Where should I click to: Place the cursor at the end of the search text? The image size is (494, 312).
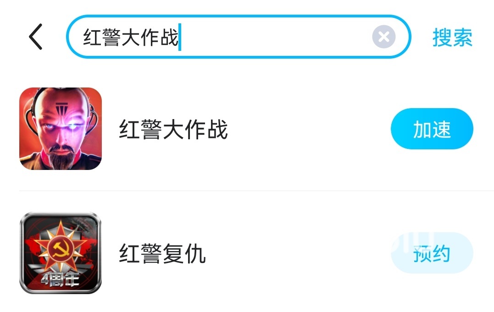pos(180,37)
